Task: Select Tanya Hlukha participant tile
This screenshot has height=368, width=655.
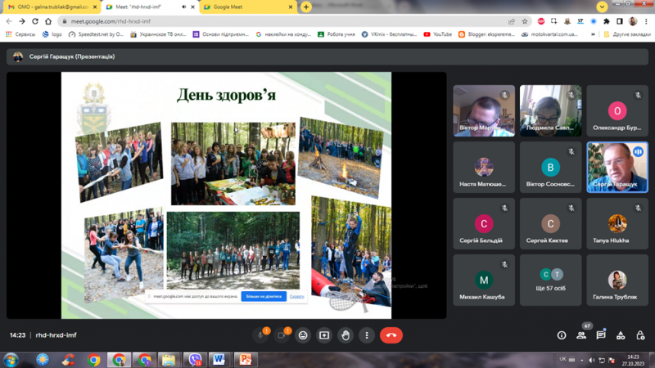Action: [617, 223]
